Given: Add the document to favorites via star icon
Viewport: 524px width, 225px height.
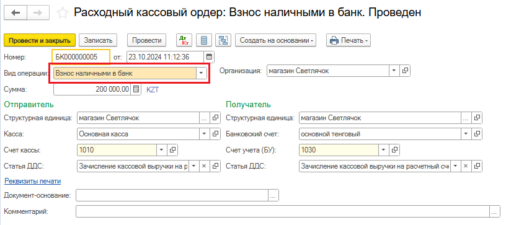Looking at the screenshot, I should [63, 13].
